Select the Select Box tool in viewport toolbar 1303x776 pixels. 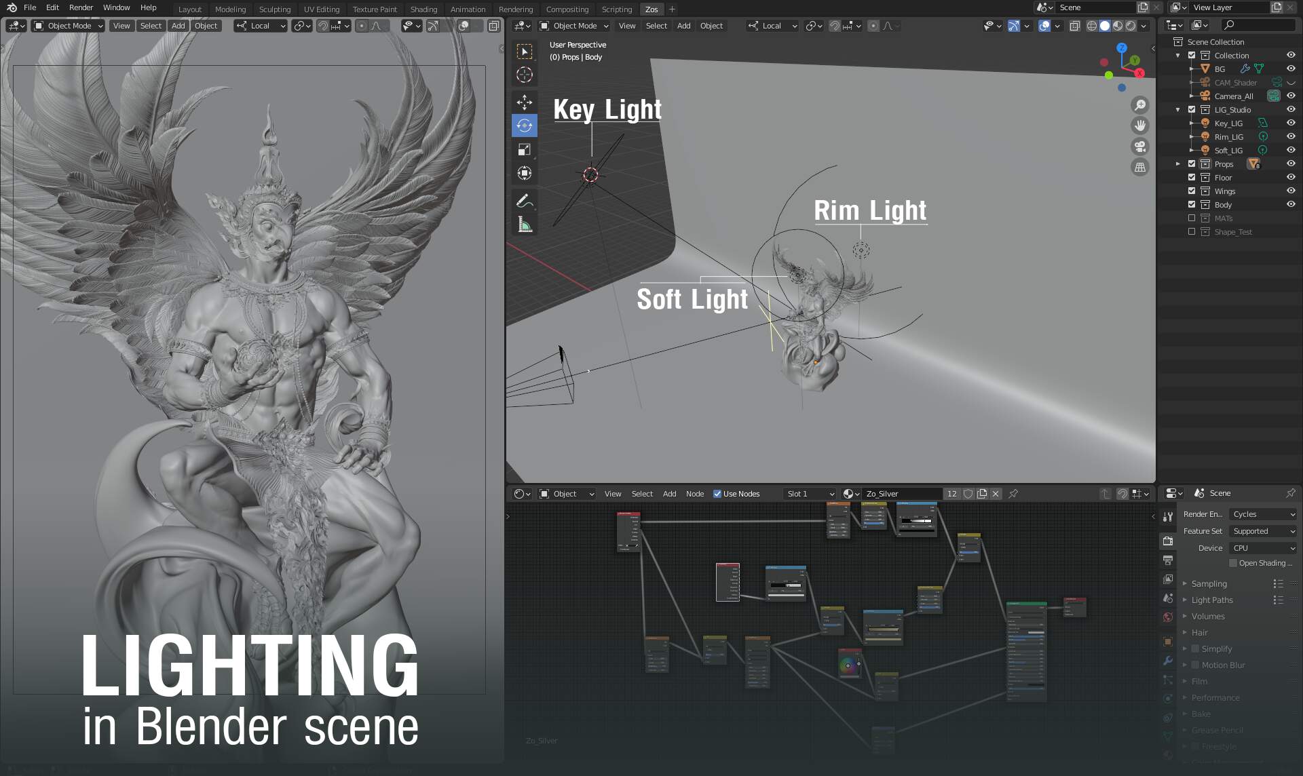coord(524,52)
